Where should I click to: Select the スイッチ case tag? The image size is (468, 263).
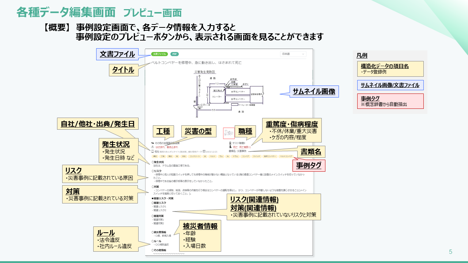[x=257, y=156]
